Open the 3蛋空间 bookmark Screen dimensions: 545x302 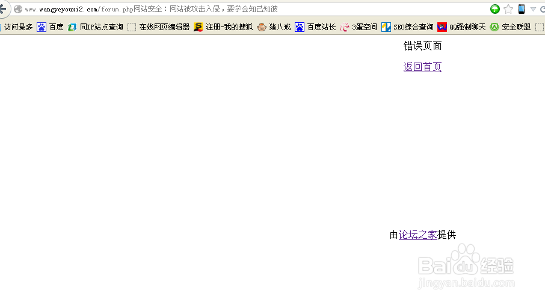365,26
